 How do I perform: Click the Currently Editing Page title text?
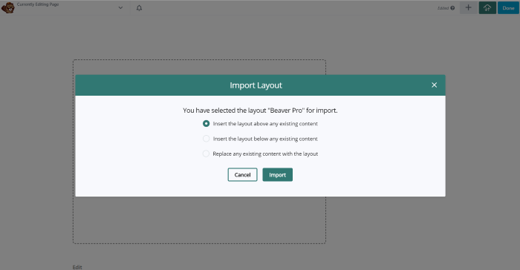[x=38, y=4]
